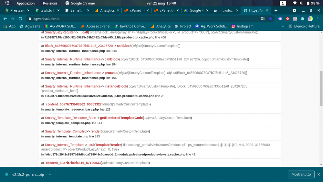Viewport: 323px width, 182px height.
Task: Open the Instagram bookmark
Action: point(242,27)
